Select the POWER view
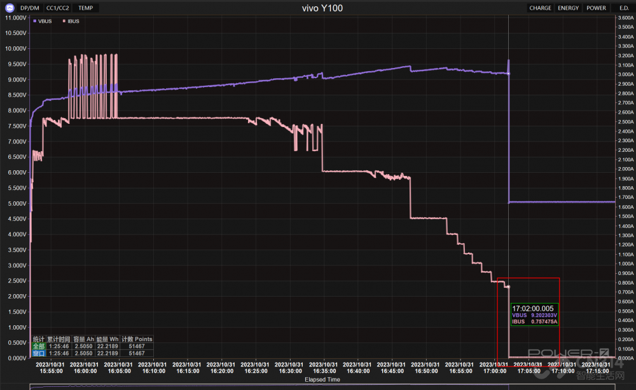The height and width of the screenshot is (390, 636). [597, 8]
